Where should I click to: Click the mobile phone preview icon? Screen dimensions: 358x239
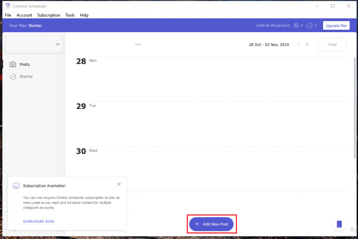(339, 224)
